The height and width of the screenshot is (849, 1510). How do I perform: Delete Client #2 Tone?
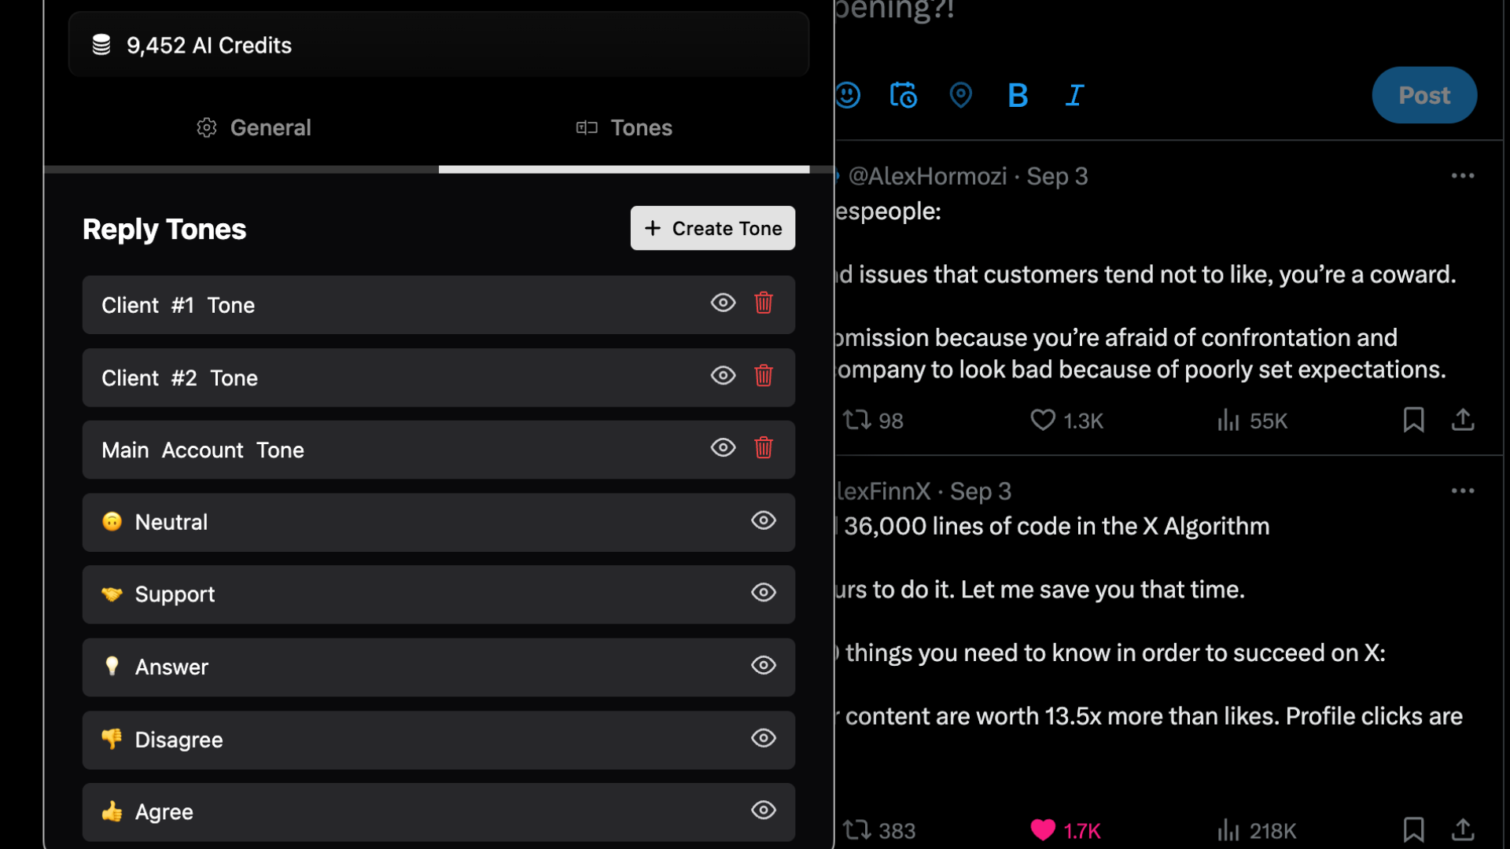pyautogui.click(x=764, y=375)
